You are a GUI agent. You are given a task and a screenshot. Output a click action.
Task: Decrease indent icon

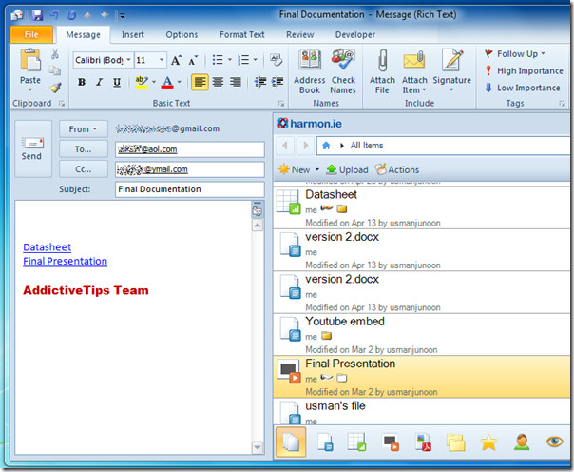260,82
